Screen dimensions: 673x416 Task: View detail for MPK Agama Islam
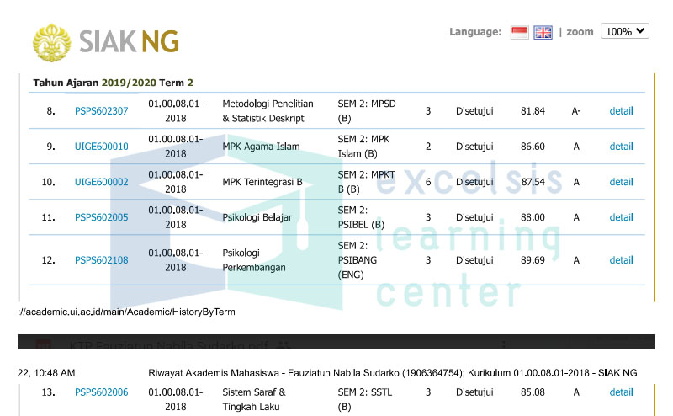621,147
